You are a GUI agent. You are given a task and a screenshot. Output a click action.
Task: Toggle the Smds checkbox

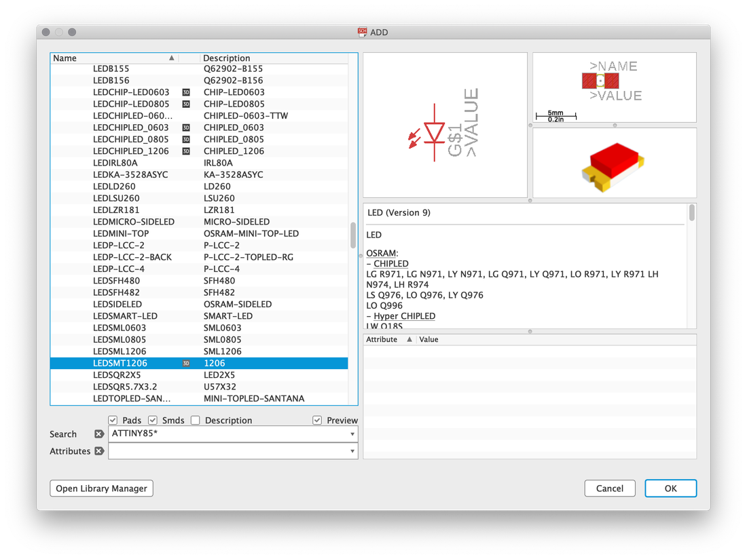click(152, 420)
